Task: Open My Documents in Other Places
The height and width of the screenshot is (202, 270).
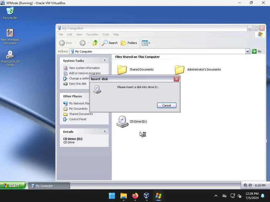Action: [x=78, y=109]
